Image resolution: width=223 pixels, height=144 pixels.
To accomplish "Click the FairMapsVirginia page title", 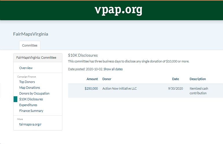I will click(x=31, y=34).
